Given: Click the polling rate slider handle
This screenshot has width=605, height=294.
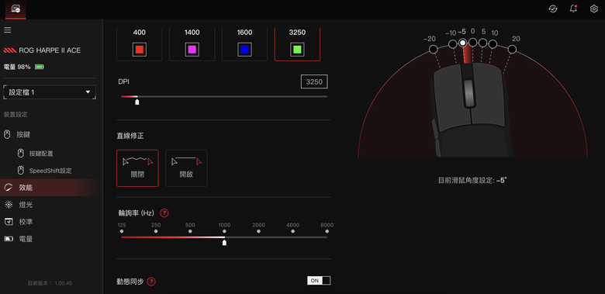Looking at the screenshot, I should pyautogui.click(x=224, y=242).
